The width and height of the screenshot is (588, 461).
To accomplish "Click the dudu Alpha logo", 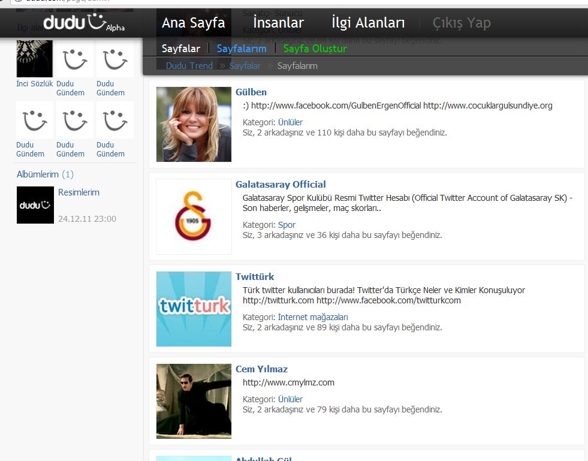I will pos(84,23).
